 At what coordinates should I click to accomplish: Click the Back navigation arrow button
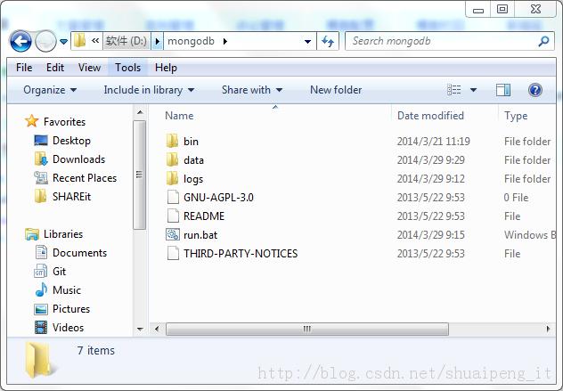tap(20, 41)
